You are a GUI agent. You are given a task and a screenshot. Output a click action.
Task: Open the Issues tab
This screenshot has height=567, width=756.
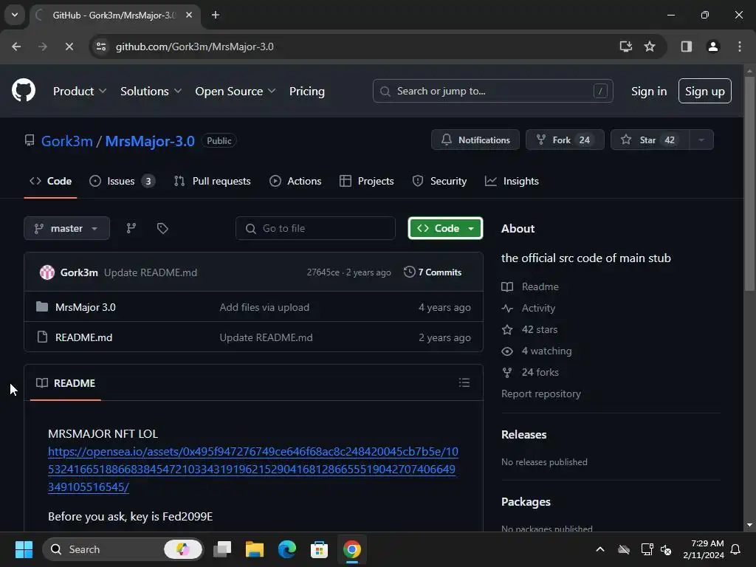[122, 181]
